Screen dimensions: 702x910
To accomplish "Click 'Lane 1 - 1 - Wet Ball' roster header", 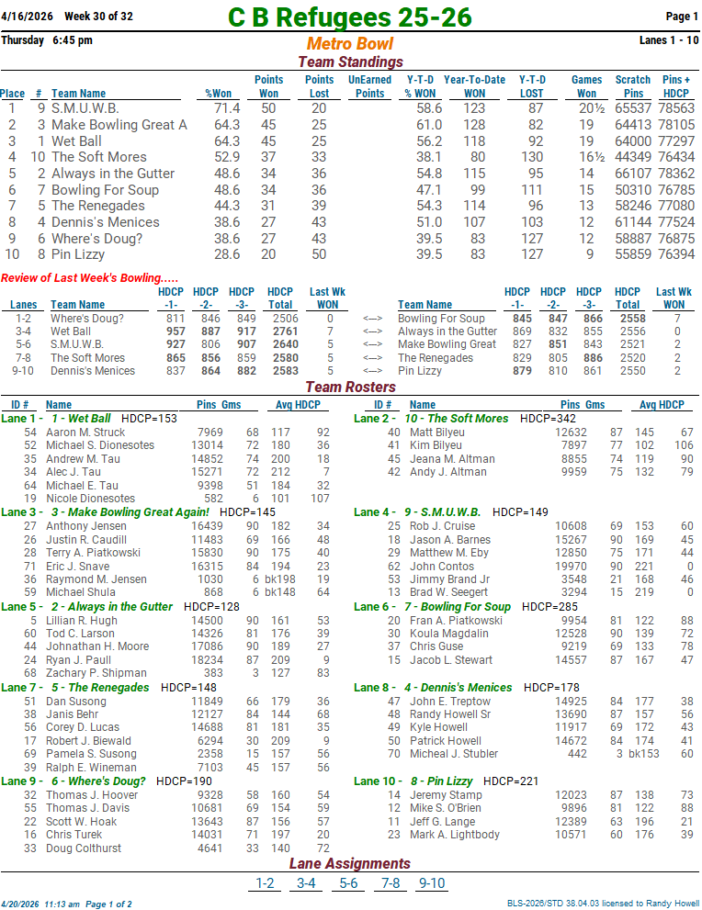I will (x=56, y=419).
